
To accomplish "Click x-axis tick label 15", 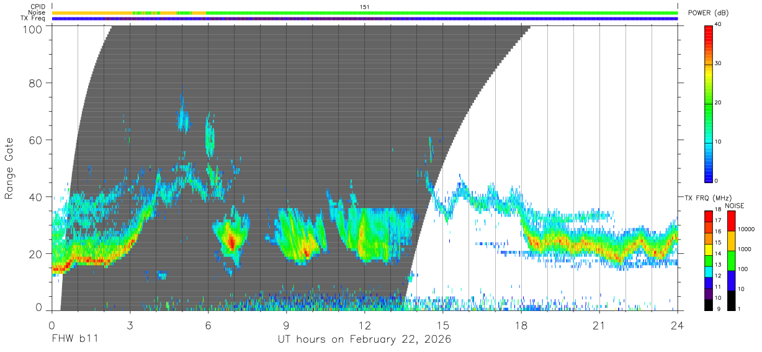I will 443,325.
